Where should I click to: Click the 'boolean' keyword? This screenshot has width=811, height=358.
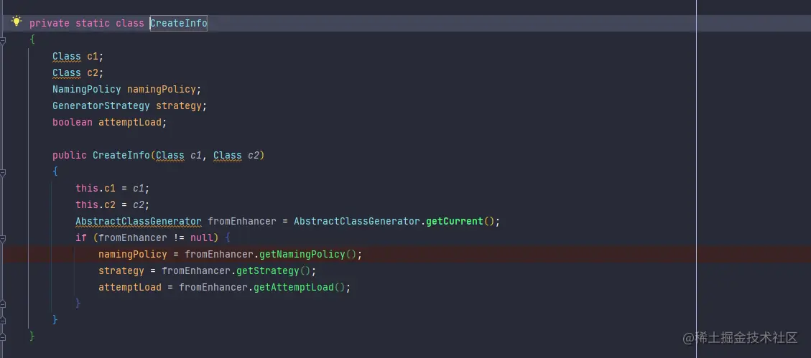click(73, 123)
